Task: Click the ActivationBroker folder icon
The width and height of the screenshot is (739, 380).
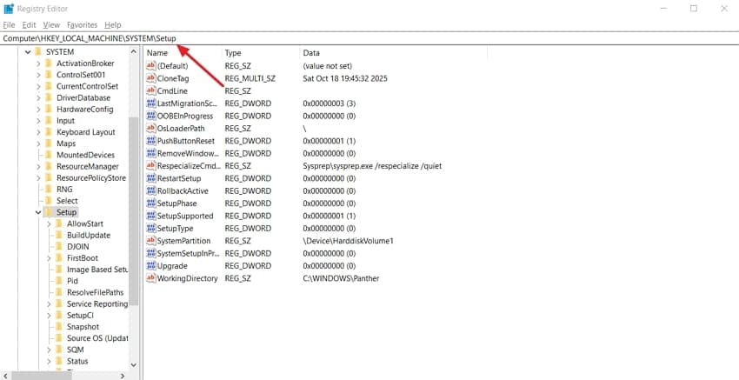Action: click(49, 63)
